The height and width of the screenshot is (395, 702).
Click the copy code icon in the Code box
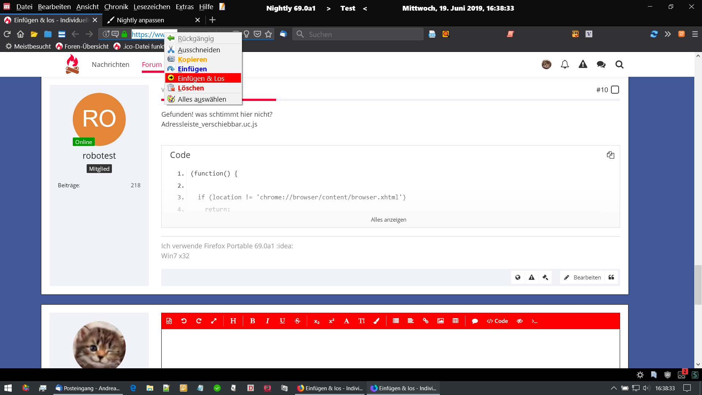click(x=610, y=155)
